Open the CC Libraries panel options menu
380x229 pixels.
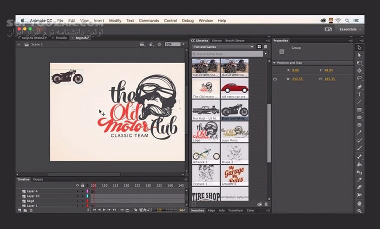268,40
